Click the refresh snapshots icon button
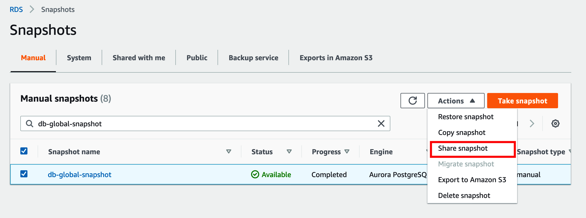586x218 pixels. tap(412, 101)
